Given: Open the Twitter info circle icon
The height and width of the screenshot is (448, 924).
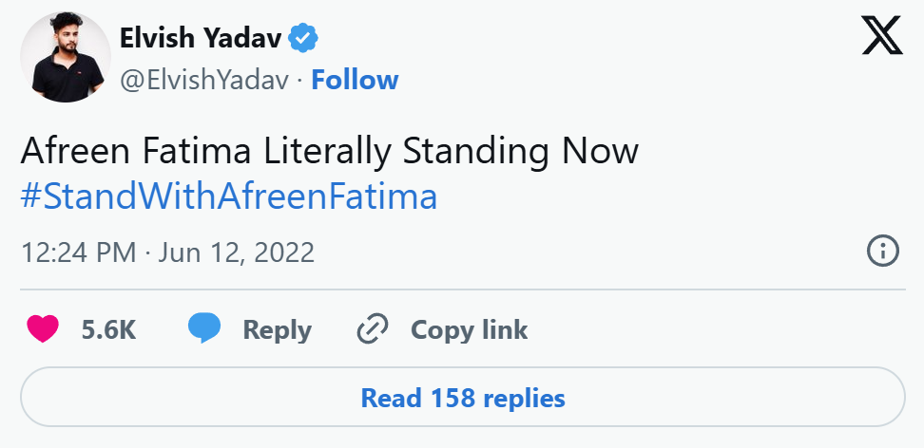Looking at the screenshot, I should pyautogui.click(x=883, y=252).
